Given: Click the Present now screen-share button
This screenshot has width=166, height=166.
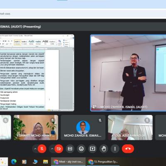Looking at the screenshot, I should [93, 149].
